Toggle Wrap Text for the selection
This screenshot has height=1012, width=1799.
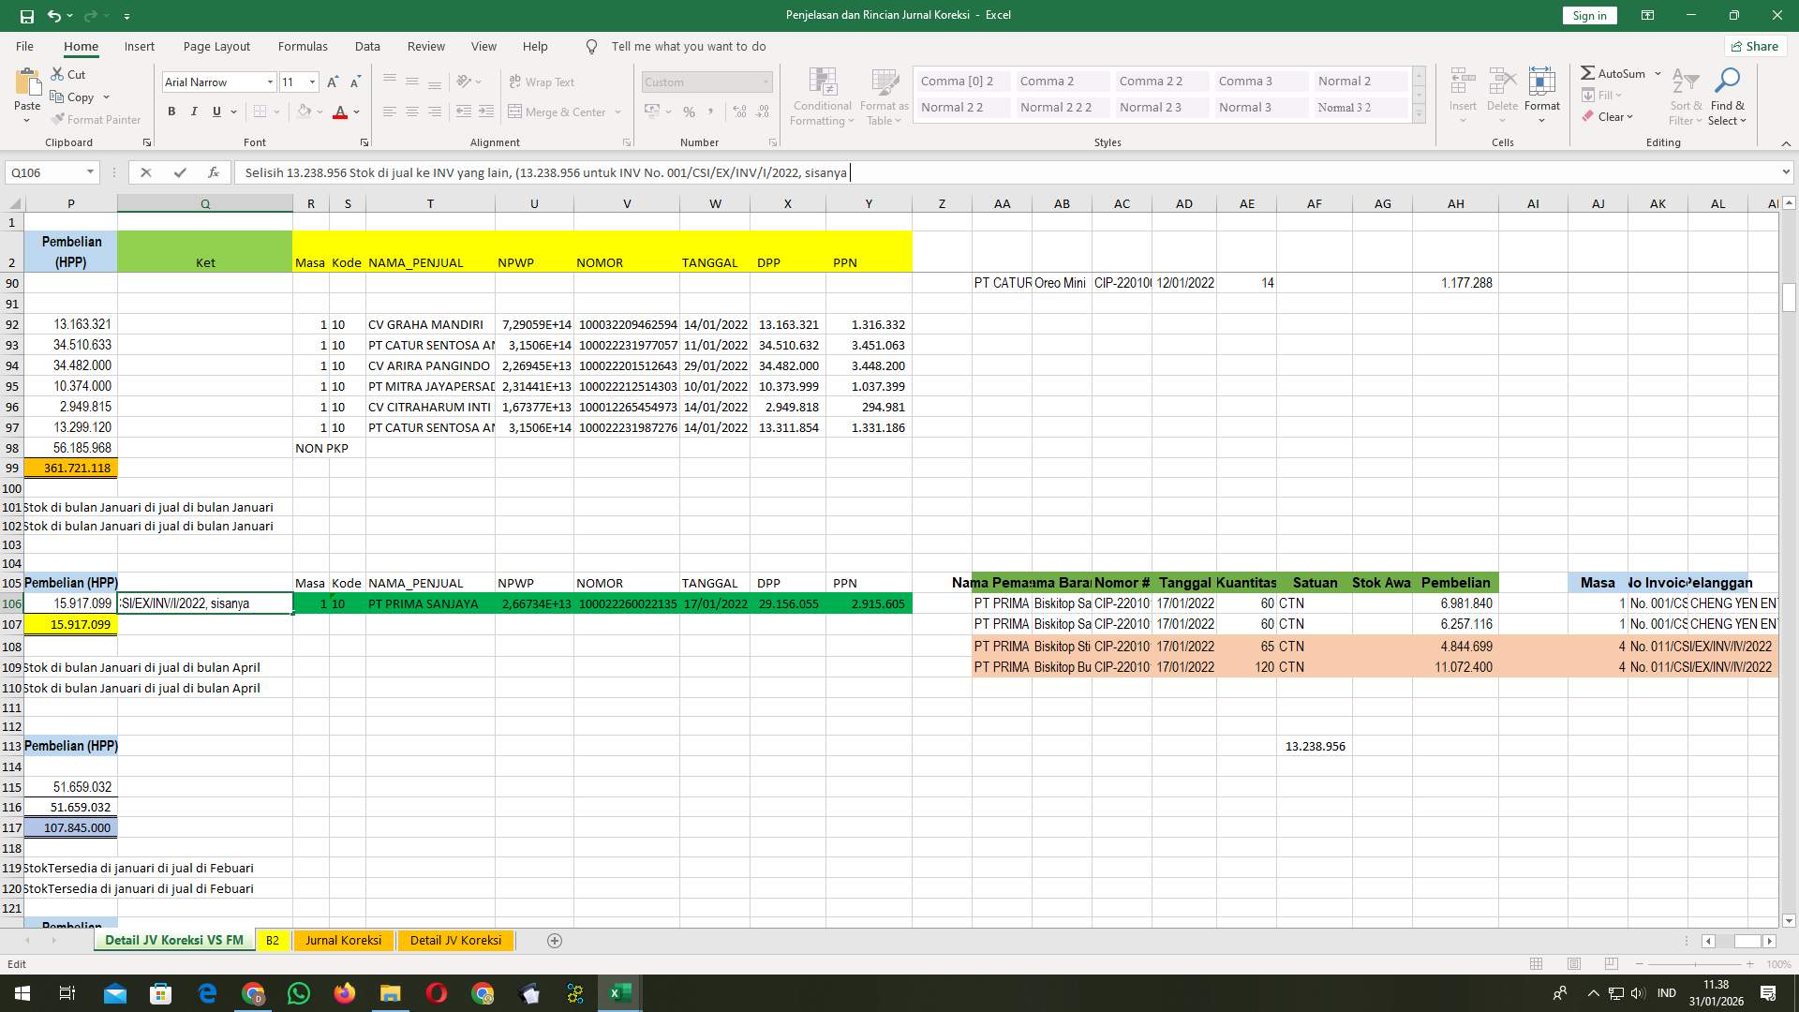click(x=543, y=82)
